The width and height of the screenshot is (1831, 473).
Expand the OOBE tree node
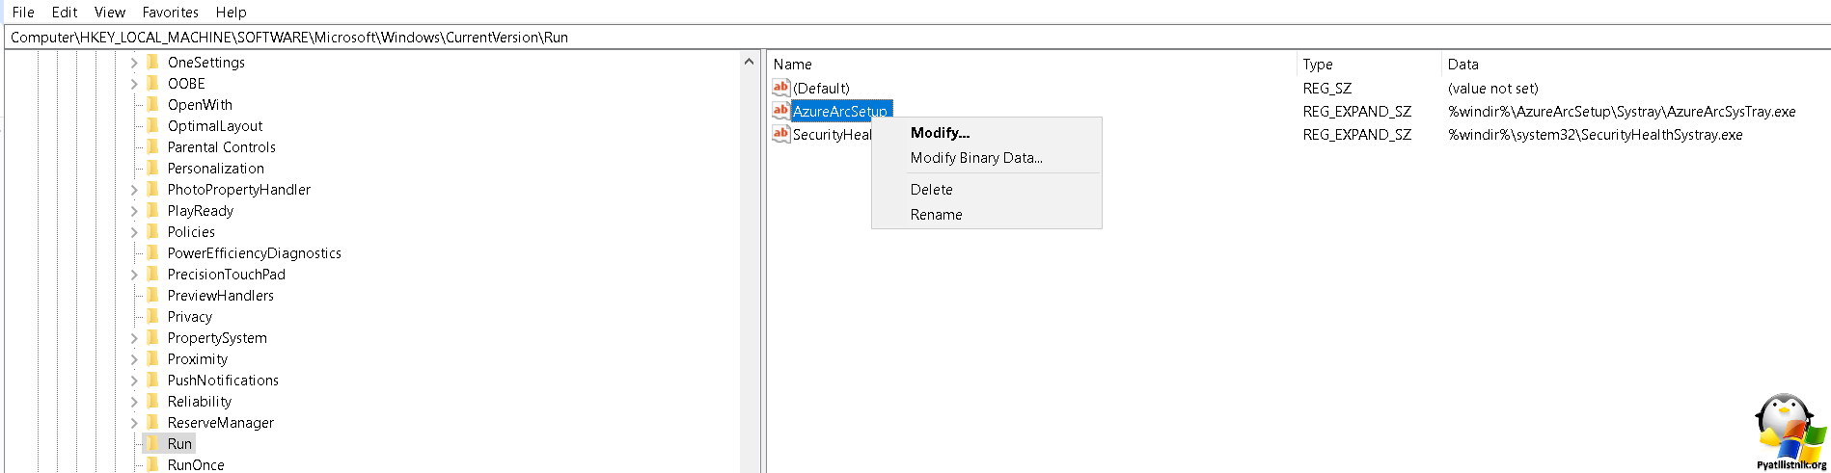[x=134, y=84]
